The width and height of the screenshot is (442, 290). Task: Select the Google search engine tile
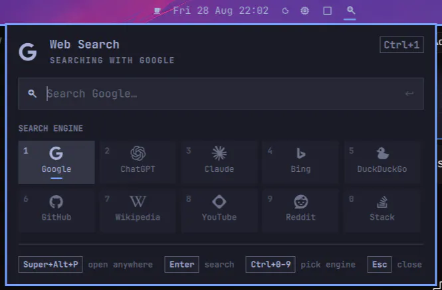point(56,162)
